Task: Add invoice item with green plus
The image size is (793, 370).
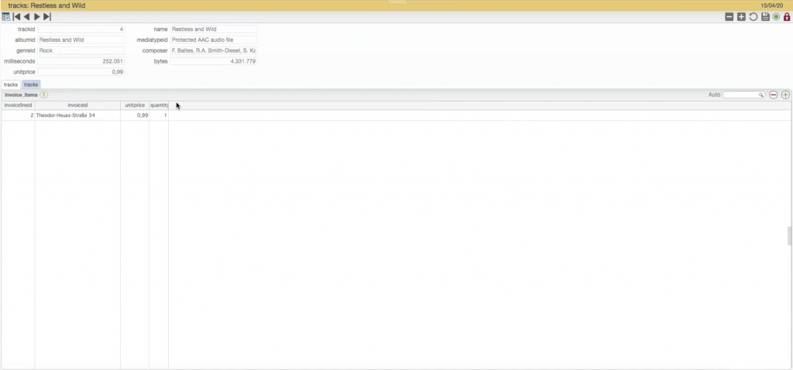Action: click(x=785, y=95)
